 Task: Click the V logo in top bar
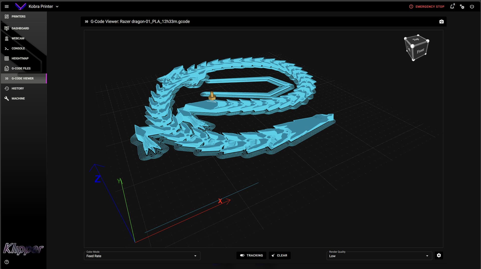20,7
